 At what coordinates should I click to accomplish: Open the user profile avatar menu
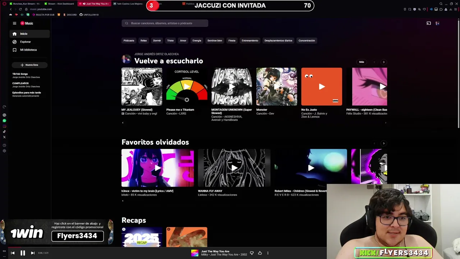point(437,23)
